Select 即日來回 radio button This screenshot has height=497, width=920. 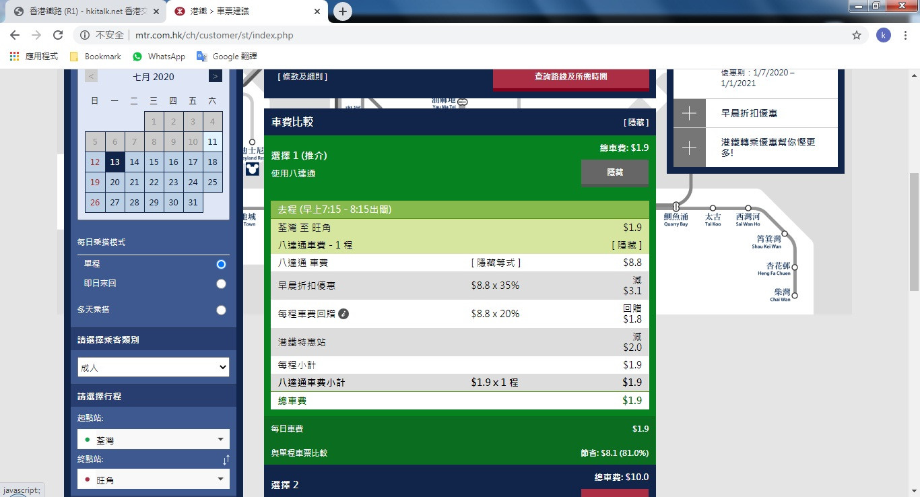[221, 284]
